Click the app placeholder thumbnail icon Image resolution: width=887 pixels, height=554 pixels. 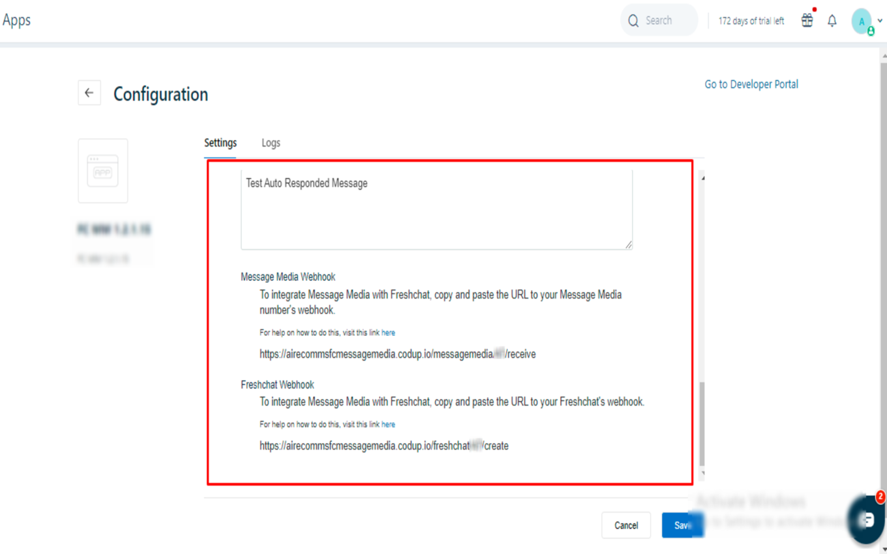coord(102,170)
